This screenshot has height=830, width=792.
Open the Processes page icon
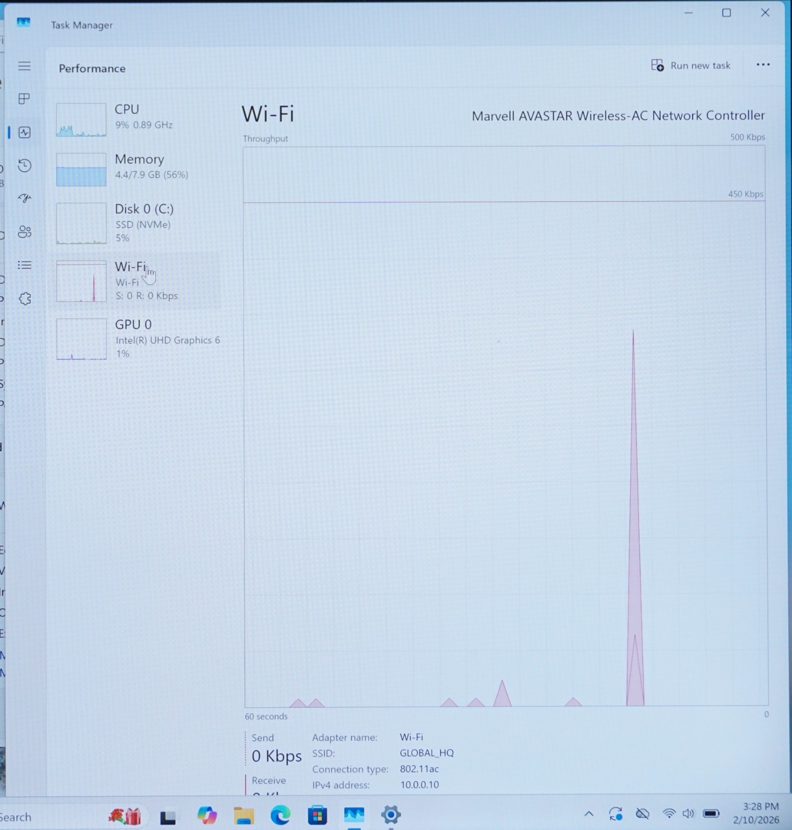(x=24, y=99)
